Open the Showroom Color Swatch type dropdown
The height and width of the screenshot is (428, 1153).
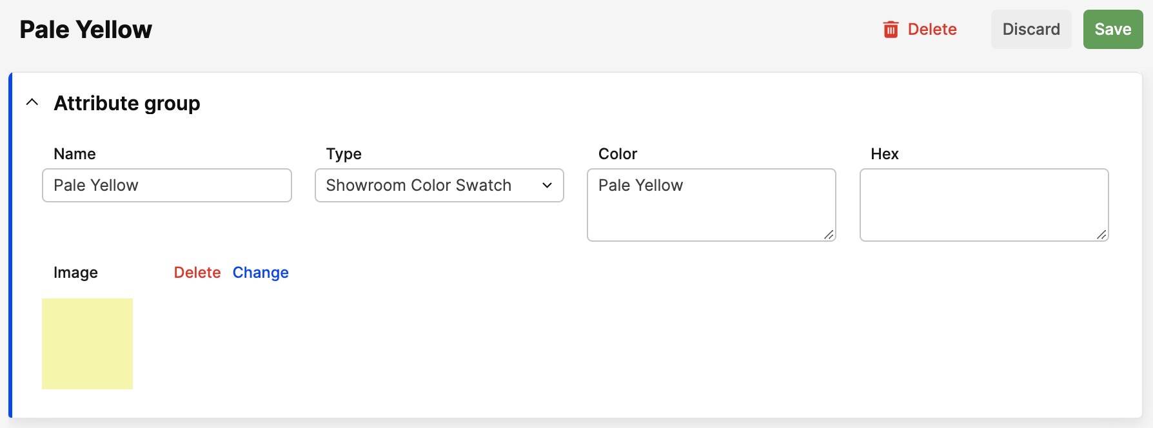pos(439,186)
